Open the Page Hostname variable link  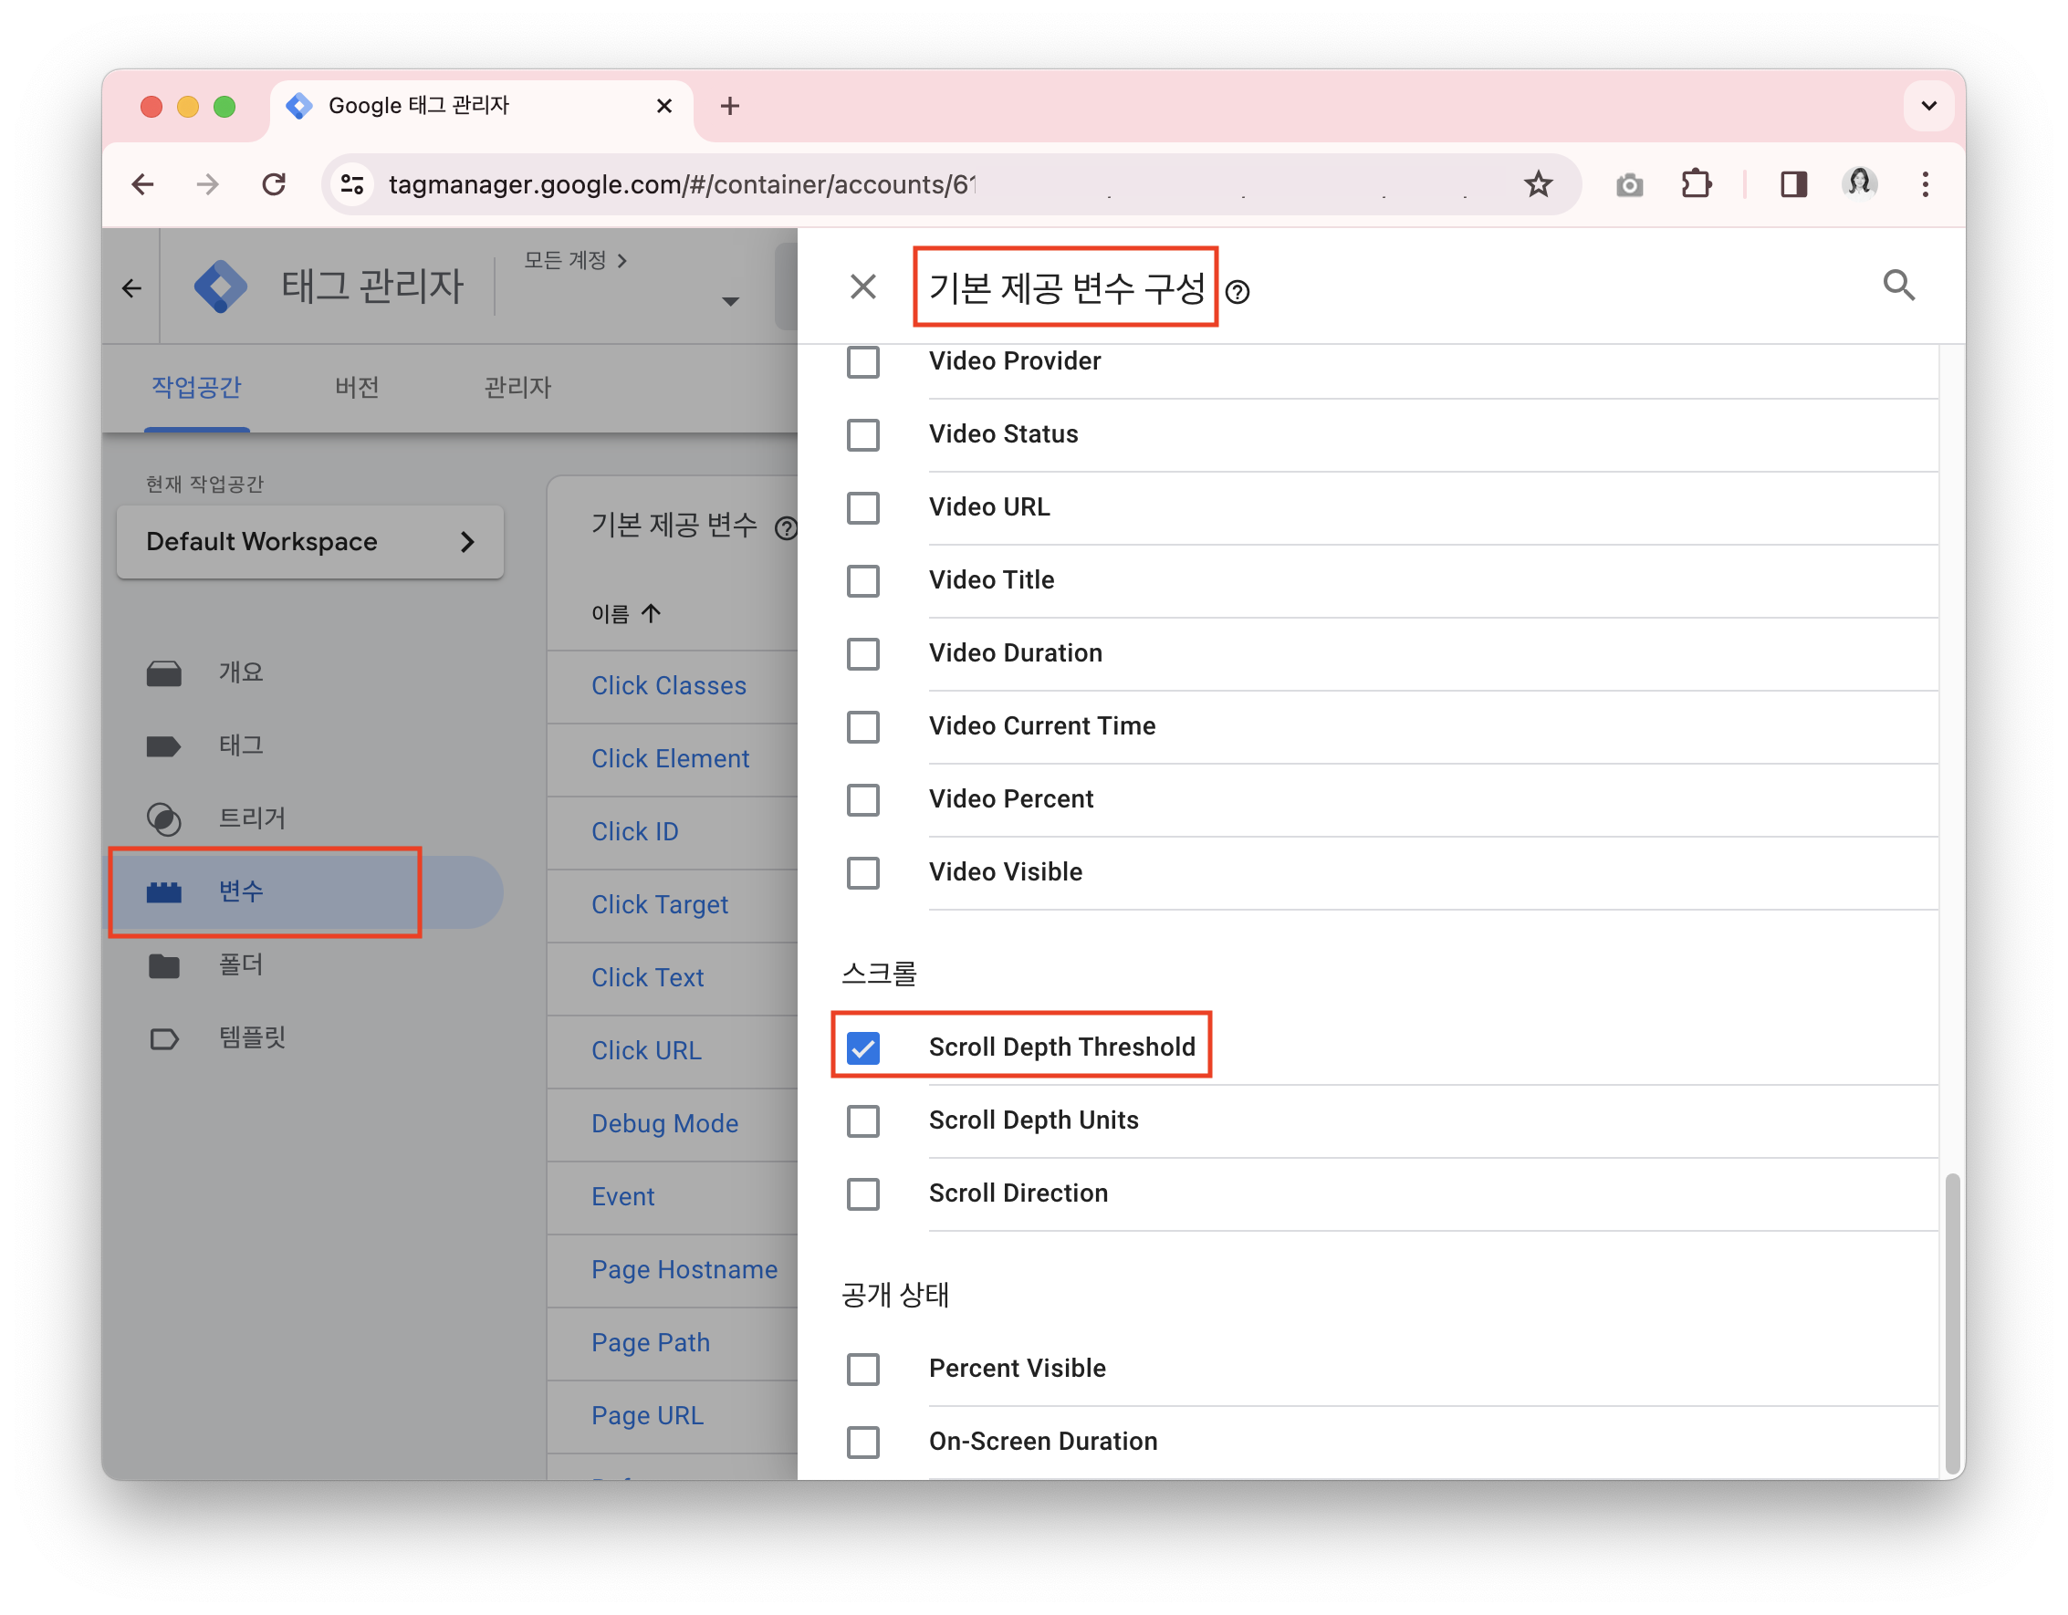click(x=684, y=1268)
